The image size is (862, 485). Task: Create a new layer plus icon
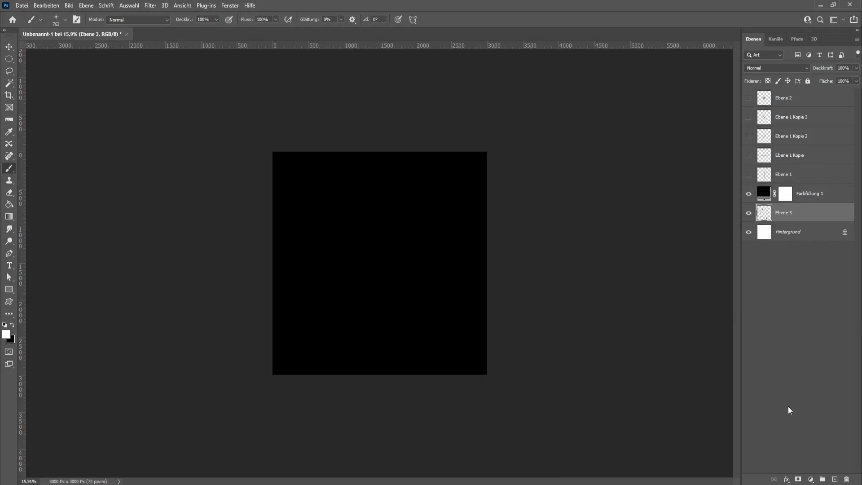835,479
